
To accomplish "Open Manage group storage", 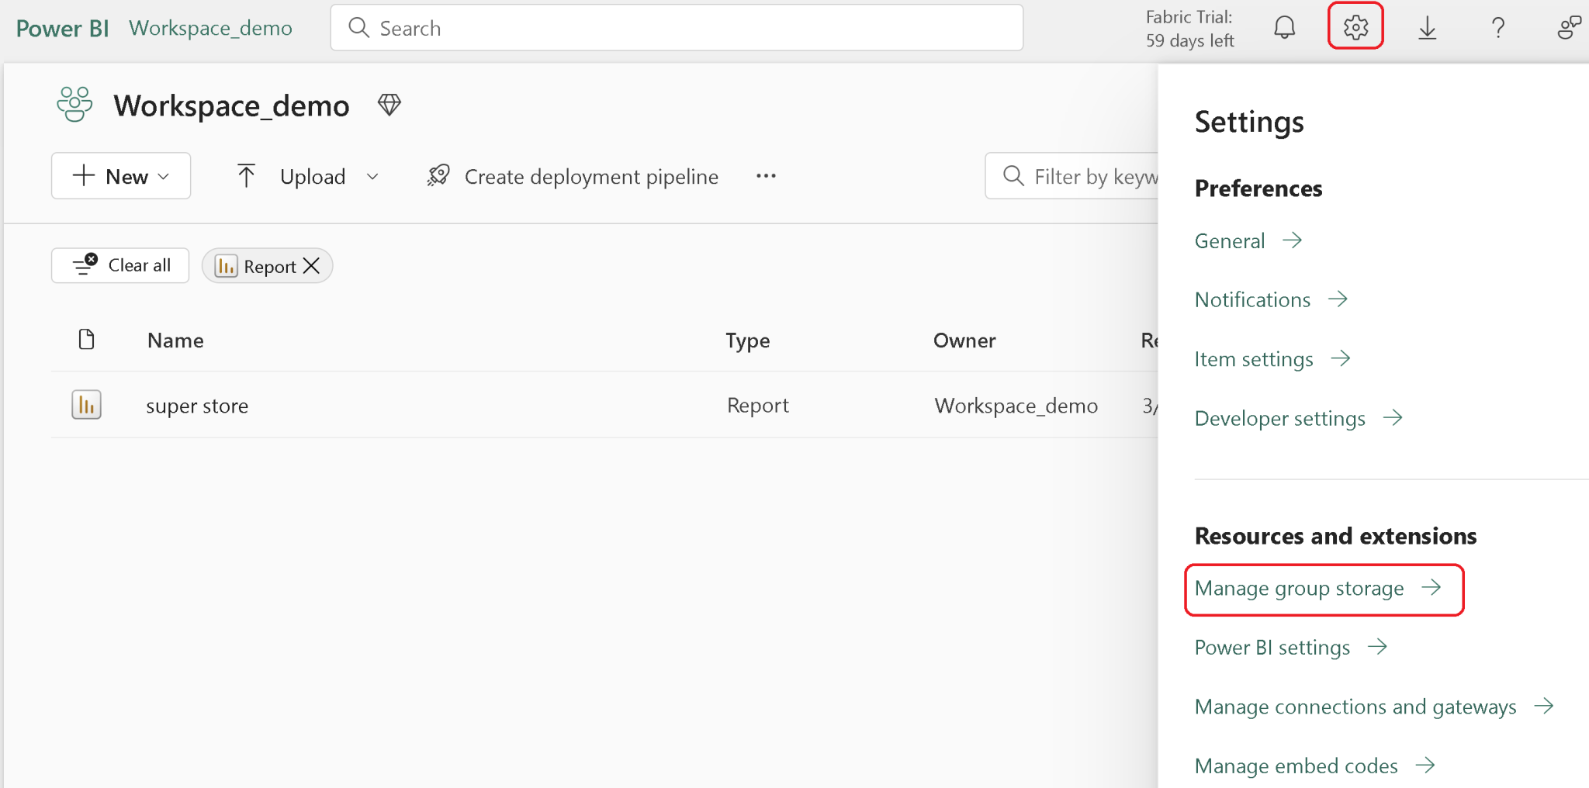I will coord(1300,588).
